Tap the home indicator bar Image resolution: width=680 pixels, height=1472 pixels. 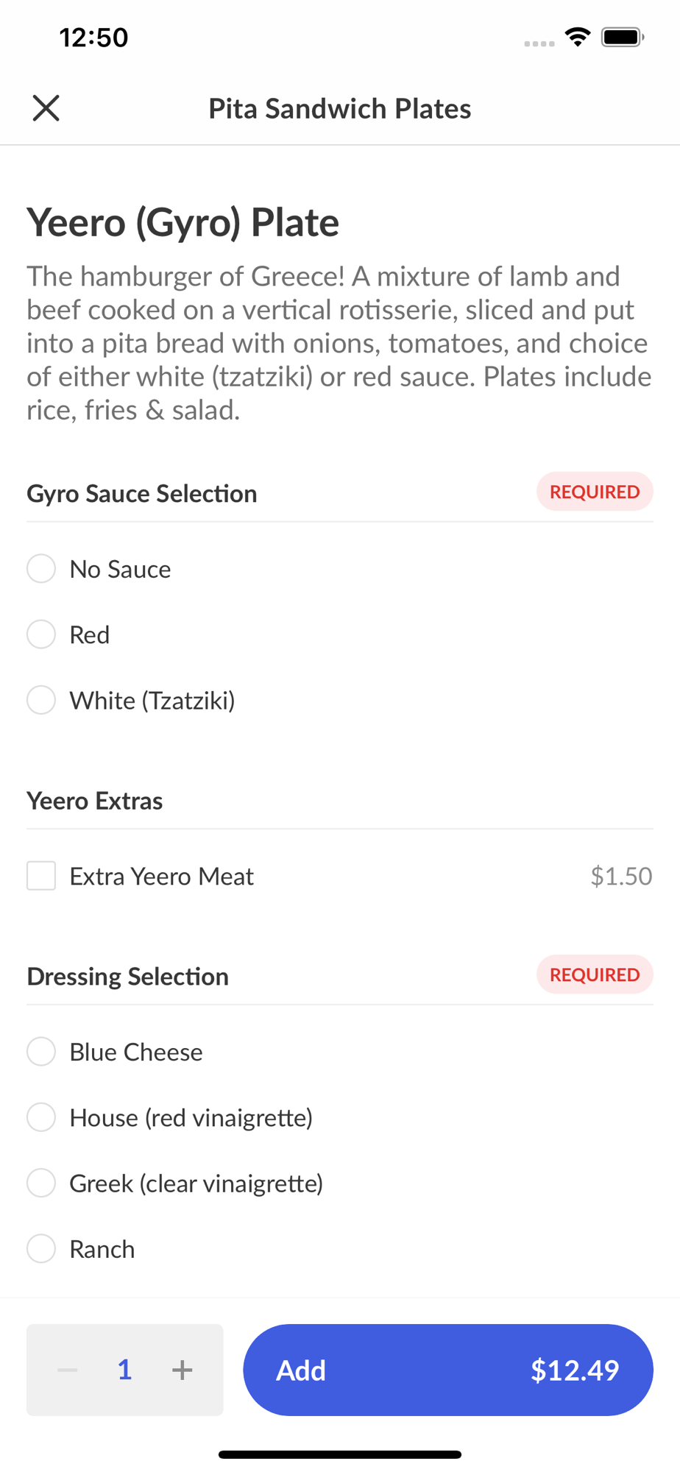pos(339,1454)
